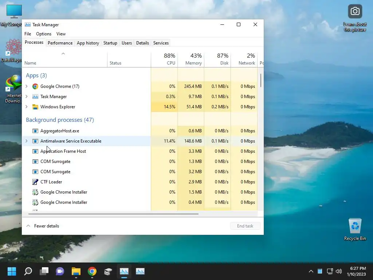Click the CTF Loader pen icon

pos(35,182)
